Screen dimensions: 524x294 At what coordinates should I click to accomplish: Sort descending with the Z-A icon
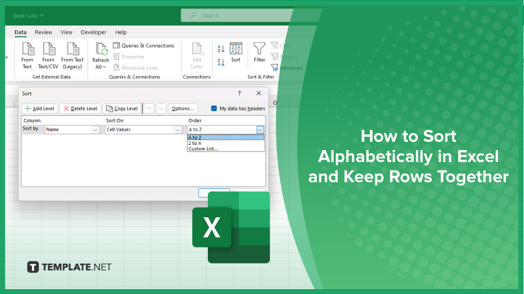[221, 62]
